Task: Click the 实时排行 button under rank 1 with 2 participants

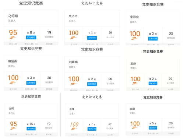Action: click(x=92, y=129)
